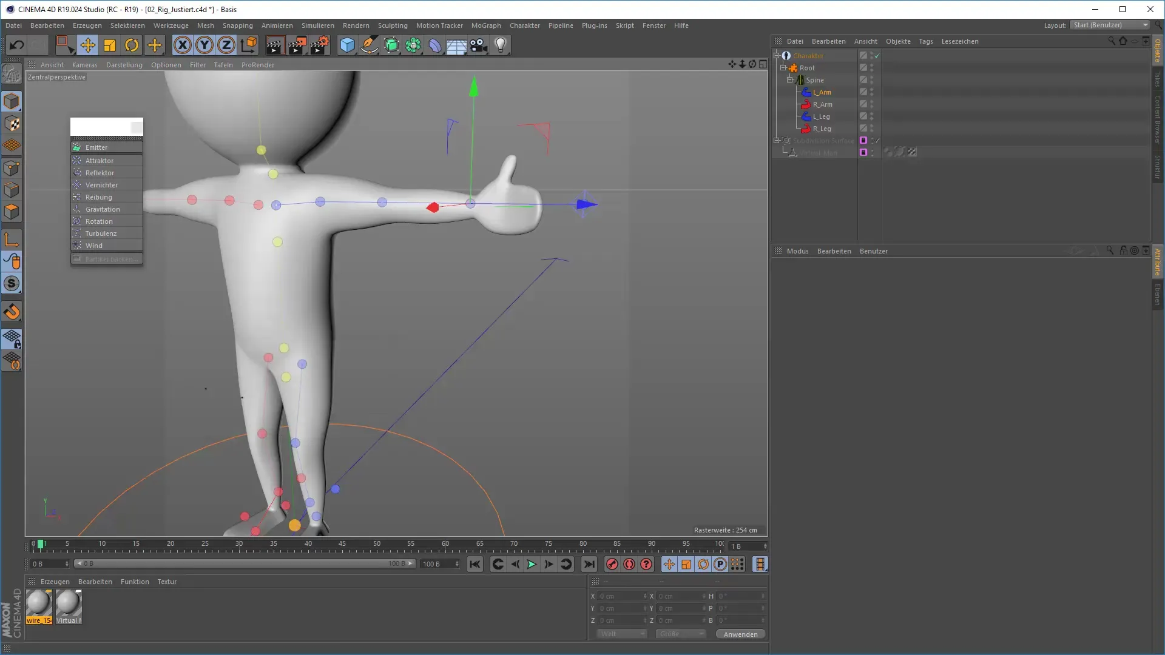Image resolution: width=1165 pixels, height=655 pixels.
Task: Enable the Axis mode L-shaped icon
Action: point(12,240)
